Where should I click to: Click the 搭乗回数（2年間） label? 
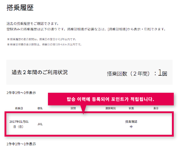[x=129, y=74]
